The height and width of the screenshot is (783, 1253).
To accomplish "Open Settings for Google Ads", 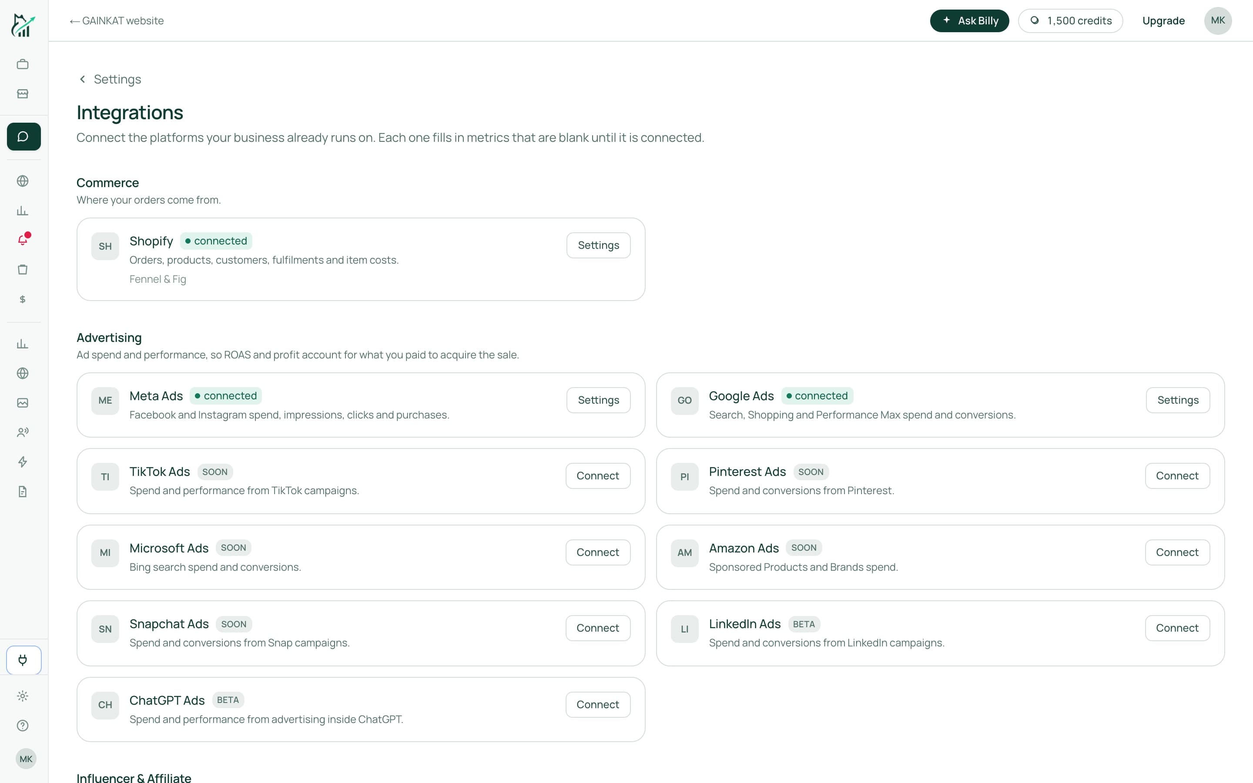I will point(1178,400).
